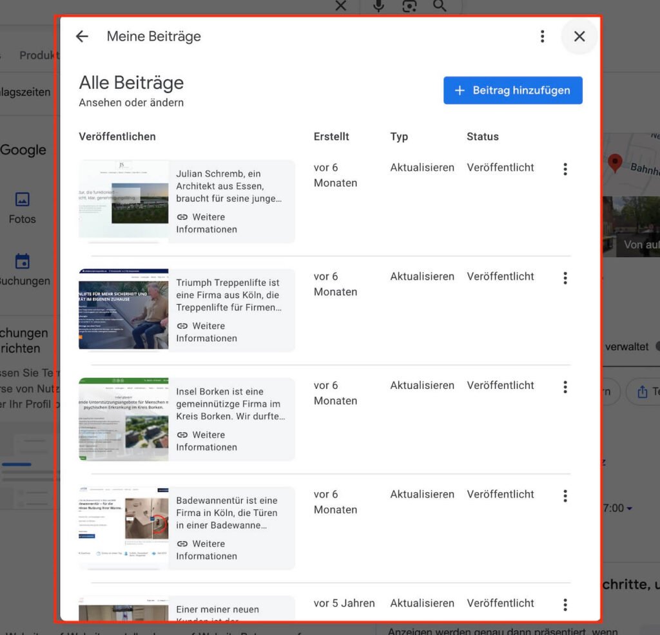Go back with the arrow beside Meine Beiträge
Image resolution: width=660 pixels, height=635 pixels.
pyautogui.click(x=82, y=37)
